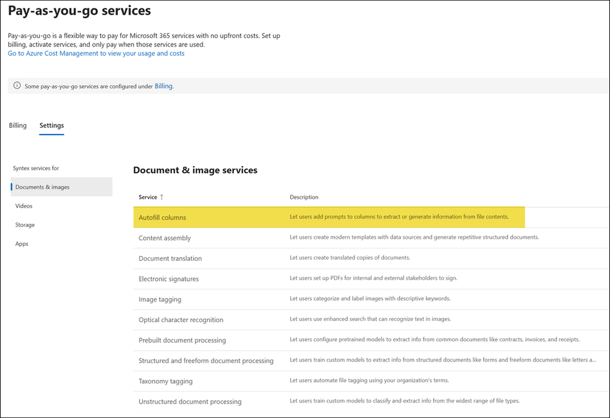
Task: Open the Billing tab
Action: coord(18,125)
